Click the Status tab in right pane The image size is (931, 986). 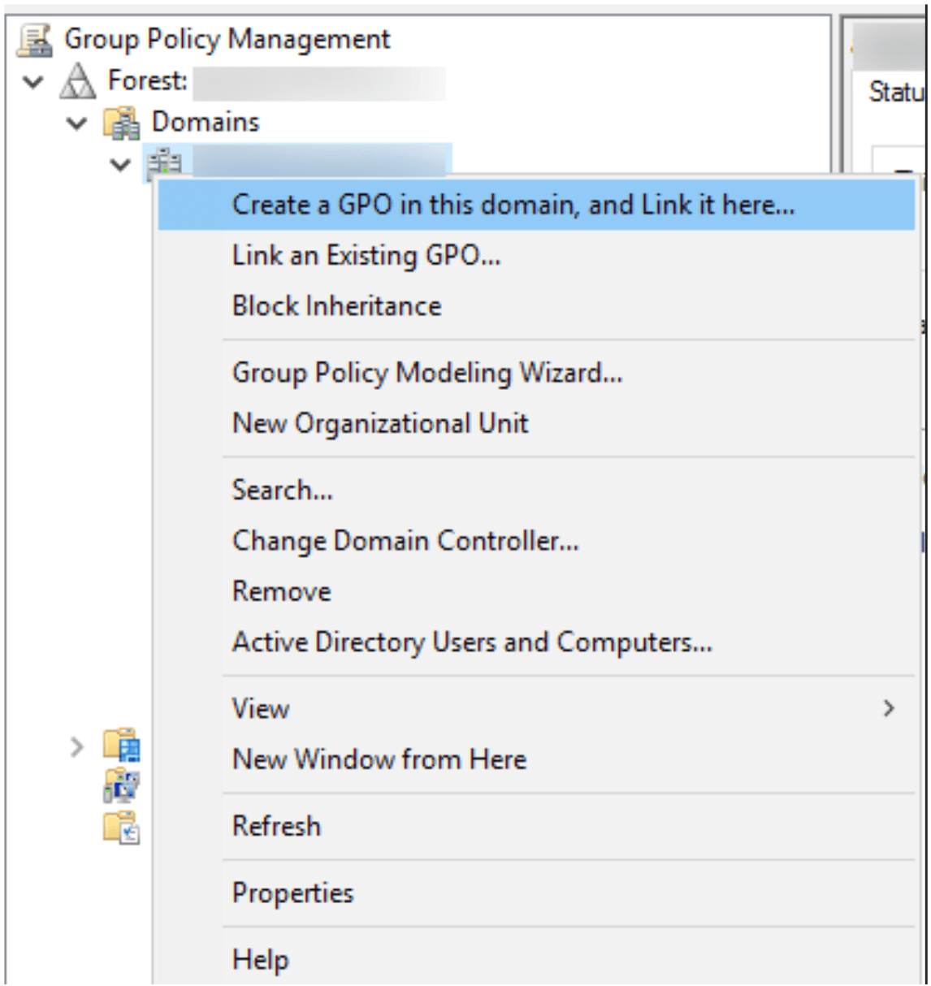coord(896,92)
